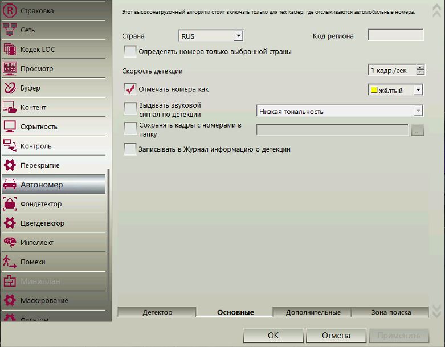The image size is (445, 347).
Task: Click the Интеллект brain icon
Action: [10, 242]
